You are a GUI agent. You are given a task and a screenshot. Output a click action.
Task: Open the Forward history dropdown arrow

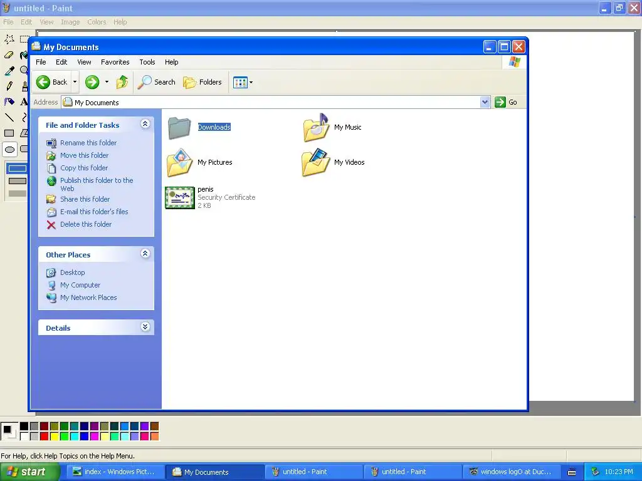coord(107,82)
